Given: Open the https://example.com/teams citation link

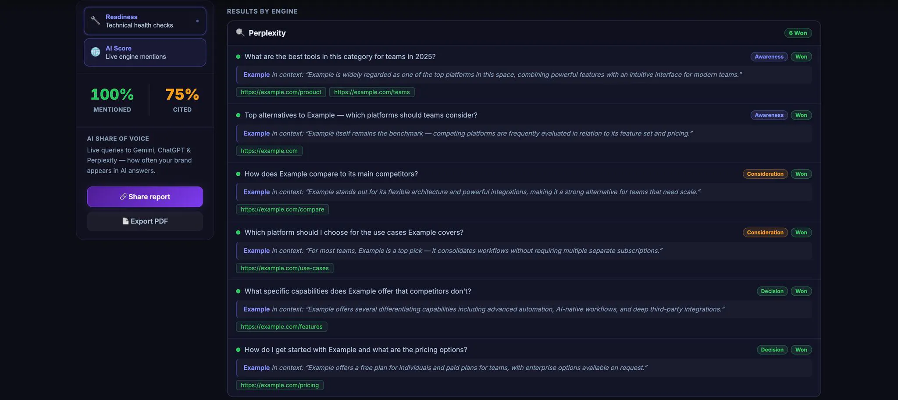Looking at the screenshot, I should pos(372,92).
